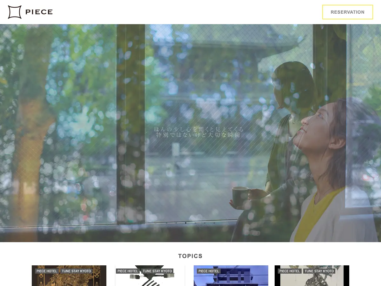Select TUNE STAY KYOTO tag on gold artwork card

point(76,271)
